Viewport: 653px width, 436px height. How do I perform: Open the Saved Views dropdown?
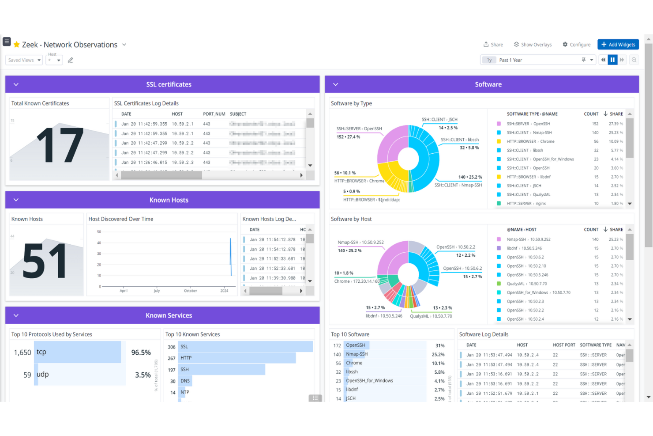point(24,60)
